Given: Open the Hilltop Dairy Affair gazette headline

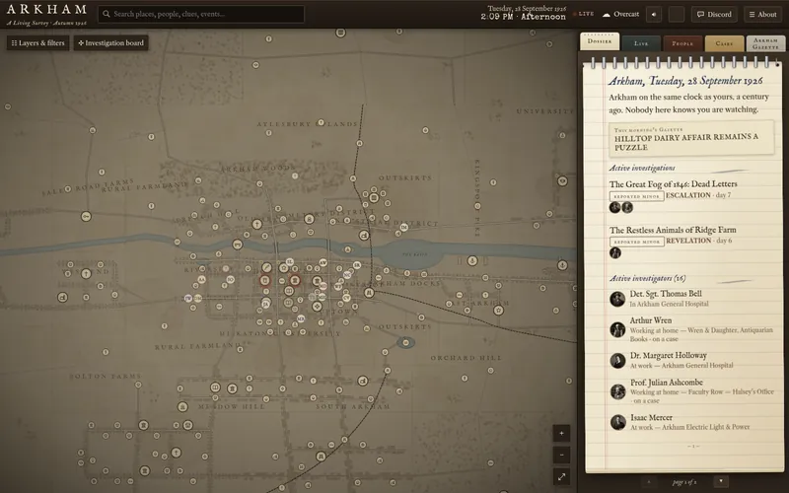Looking at the screenshot, I should click(691, 138).
